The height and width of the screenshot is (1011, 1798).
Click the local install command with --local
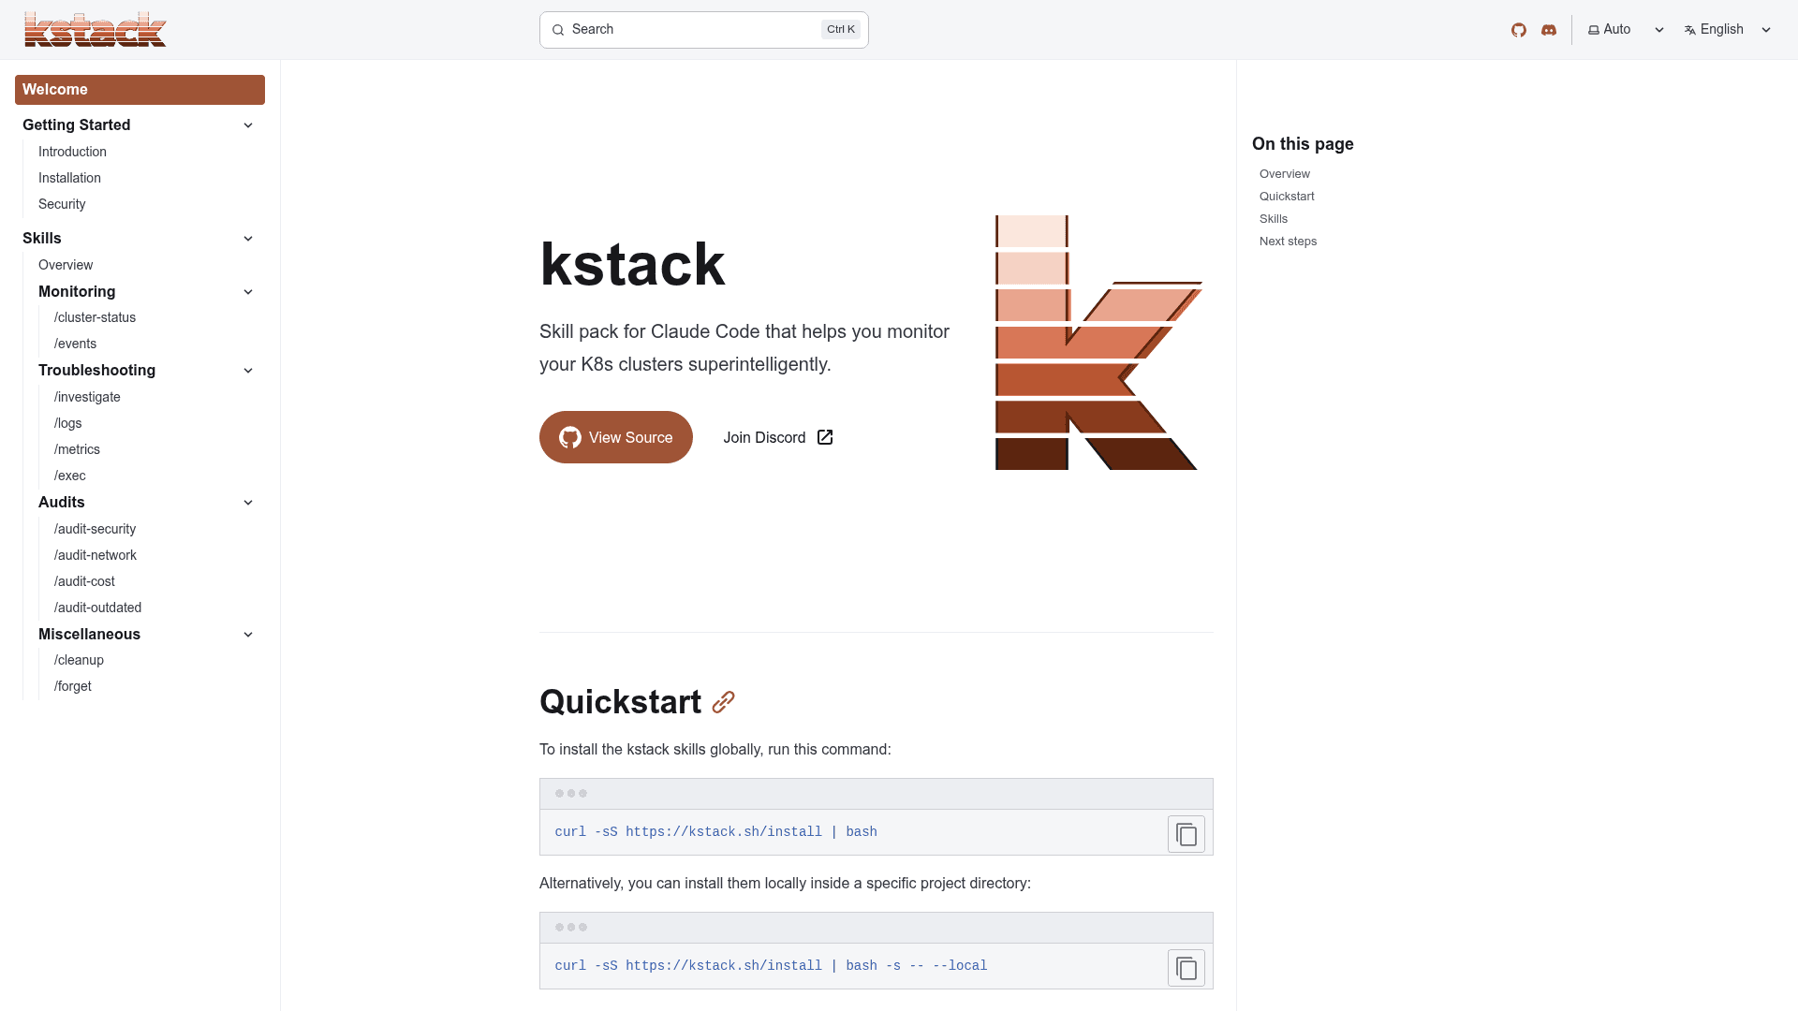(x=771, y=966)
